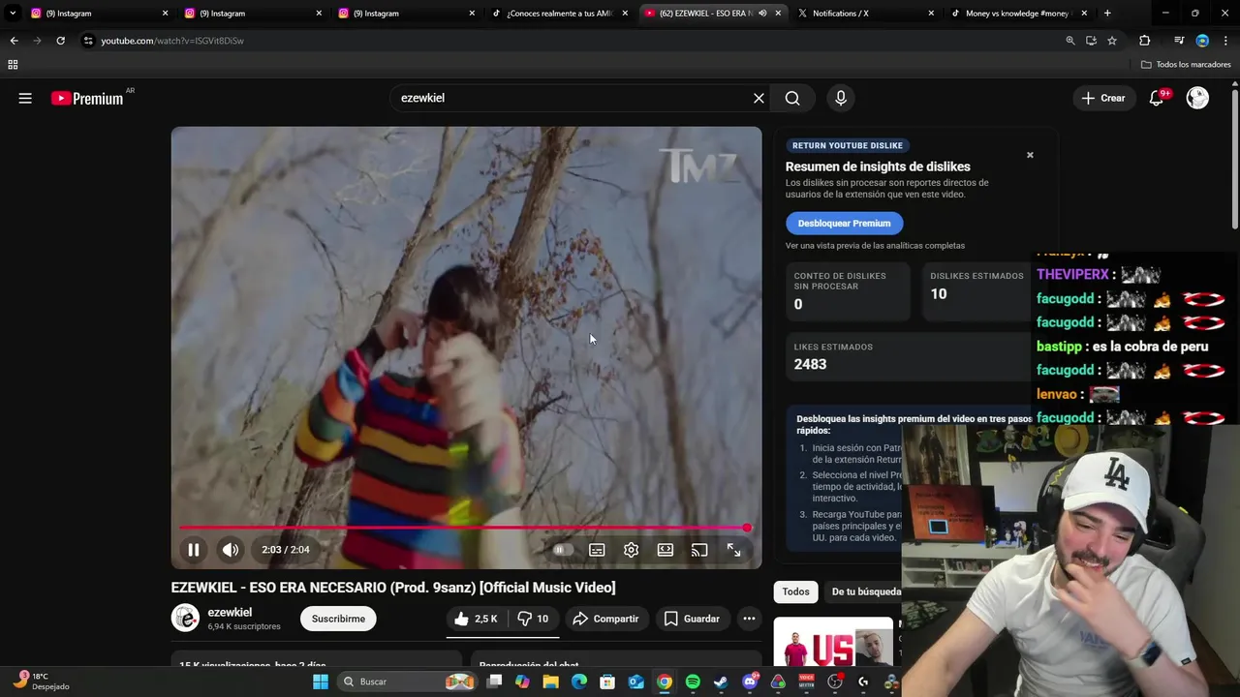
Task: Open the page zoom magnifier icon
Action: point(1069,41)
